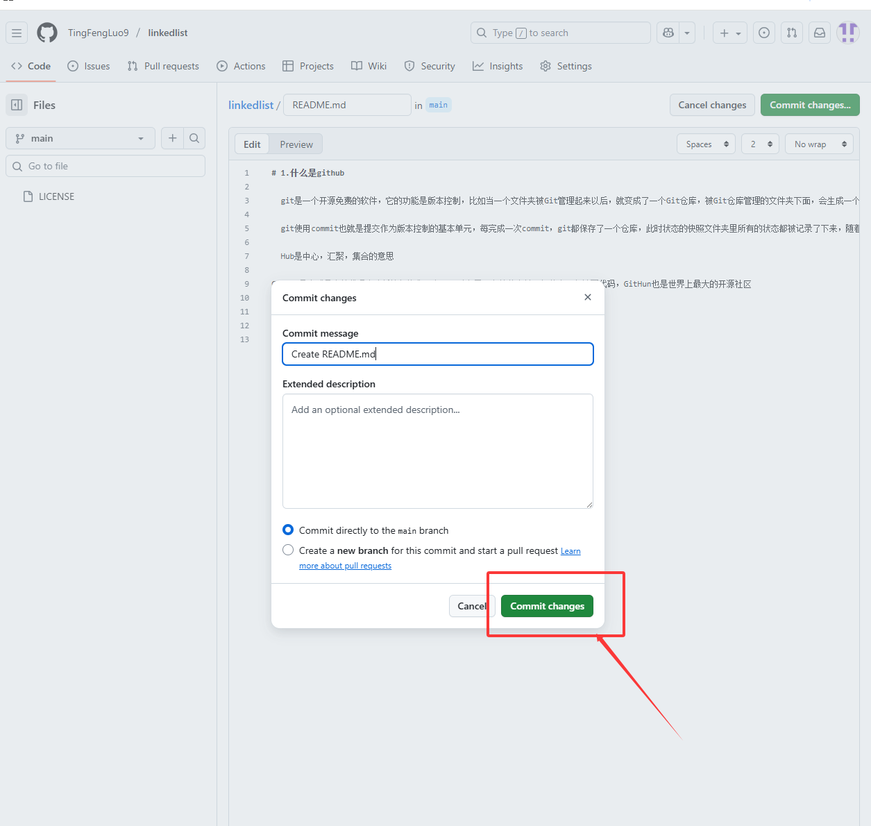The image size is (871, 826).
Task: Click the search files magnifier icon
Action: coord(194,138)
